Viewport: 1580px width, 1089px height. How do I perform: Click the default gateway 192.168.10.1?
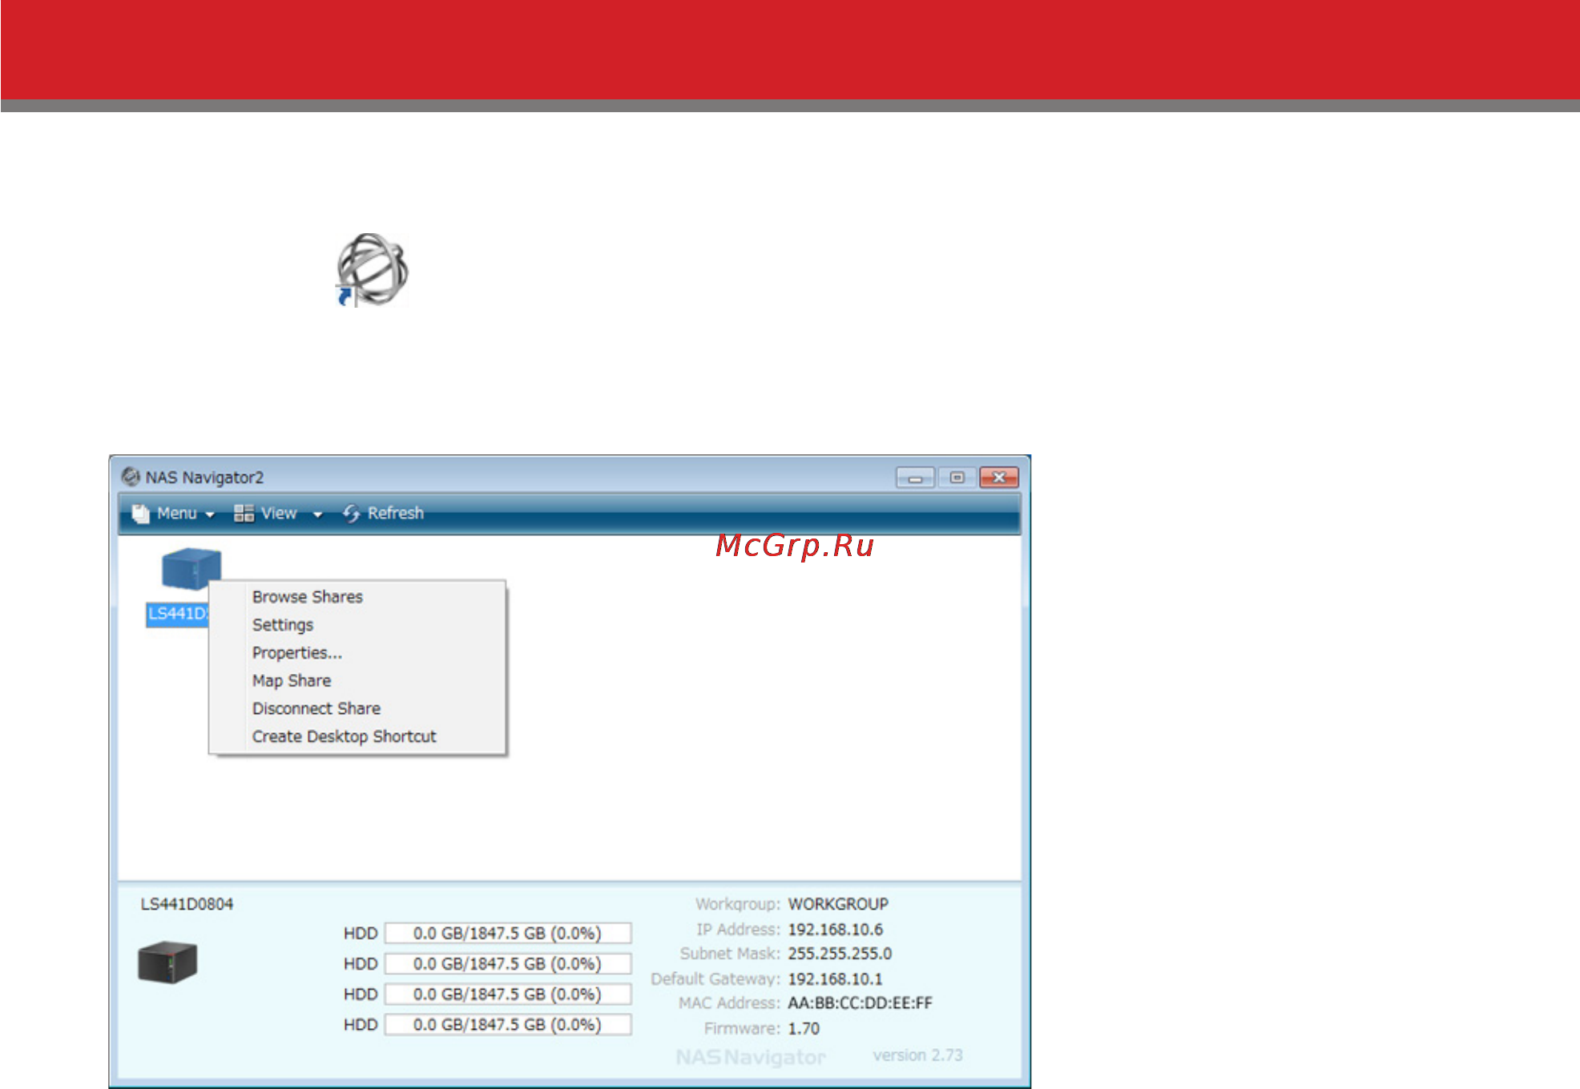point(835,979)
